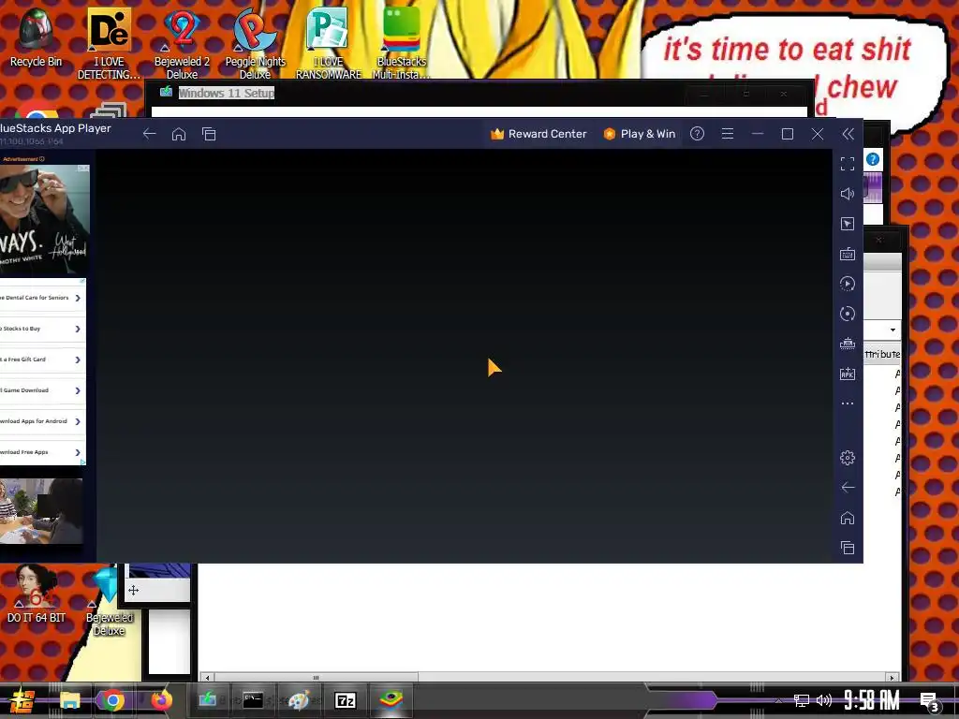Image resolution: width=959 pixels, height=719 pixels.
Task: Open File Explorer from taskbar
Action: tap(69, 700)
